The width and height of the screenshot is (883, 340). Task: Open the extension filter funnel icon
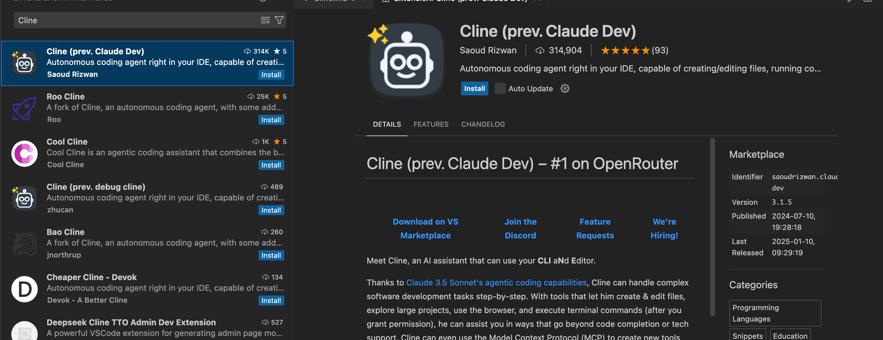[279, 20]
